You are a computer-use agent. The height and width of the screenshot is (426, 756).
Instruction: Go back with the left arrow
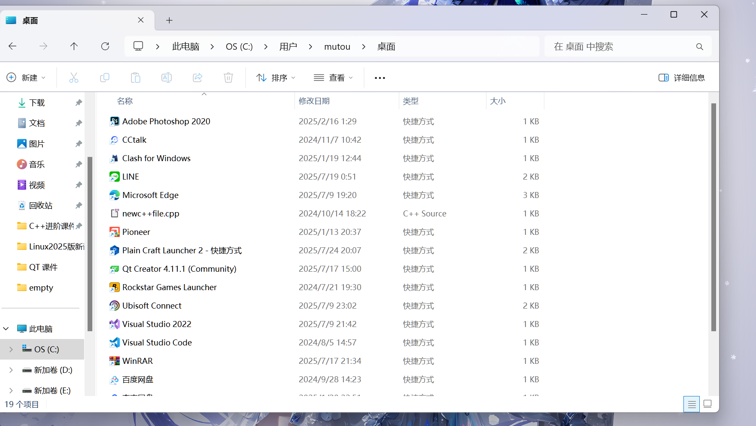(12, 46)
